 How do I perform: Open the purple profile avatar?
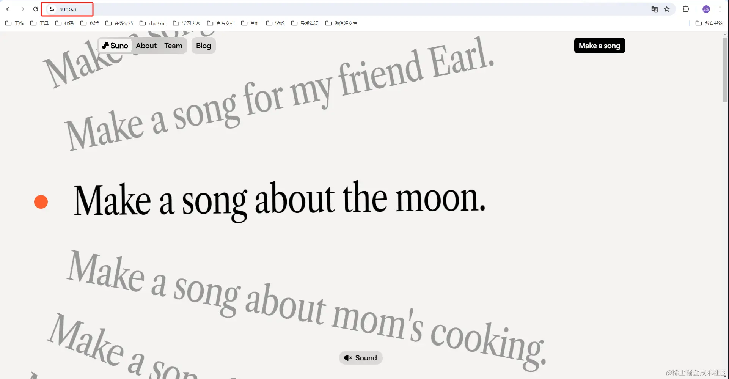point(706,9)
